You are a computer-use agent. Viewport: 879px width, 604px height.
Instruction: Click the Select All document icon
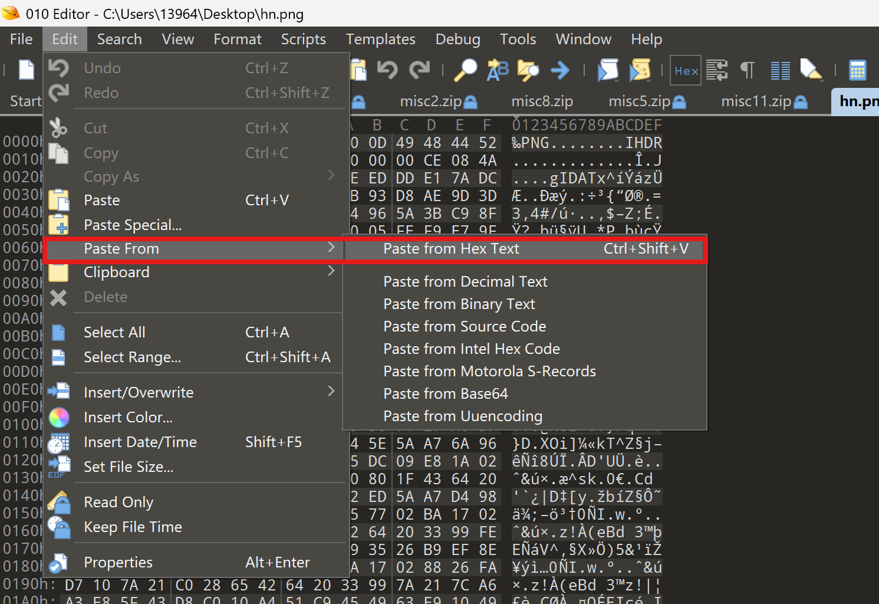point(58,332)
